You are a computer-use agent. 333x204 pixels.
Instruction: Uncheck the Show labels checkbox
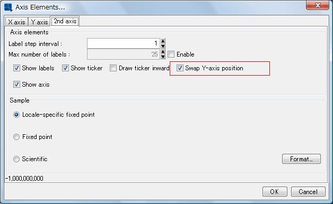tap(16, 68)
